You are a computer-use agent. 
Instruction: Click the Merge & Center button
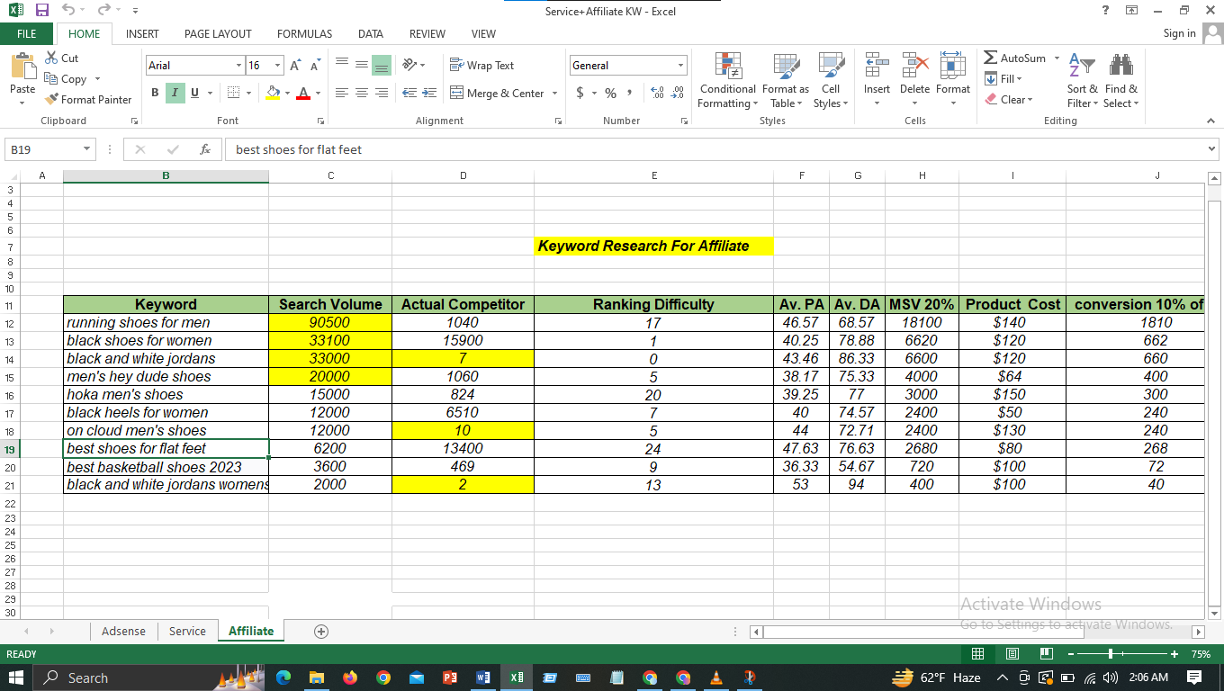coord(497,93)
